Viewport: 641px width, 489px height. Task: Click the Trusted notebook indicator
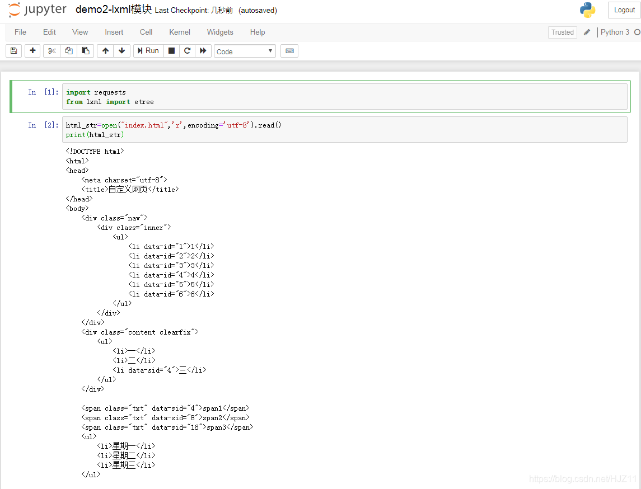(563, 32)
